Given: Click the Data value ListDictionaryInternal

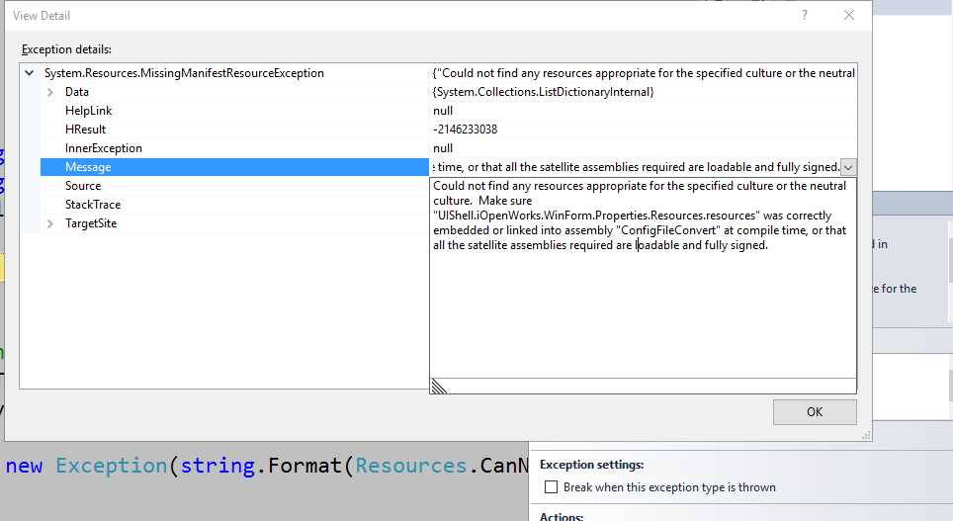Looking at the screenshot, I should tap(543, 92).
